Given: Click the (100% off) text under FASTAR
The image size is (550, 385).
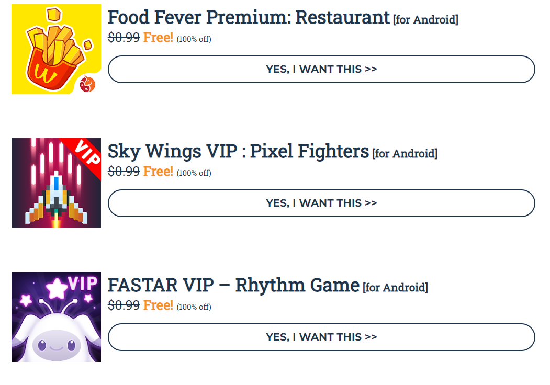Looking at the screenshot, I should tap(194, 307).
